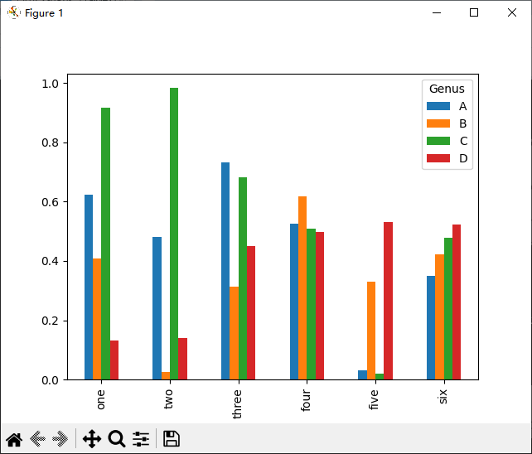The image size is (532, 454).
Task: Click the green C legend swatch
Action: point(438,141)
